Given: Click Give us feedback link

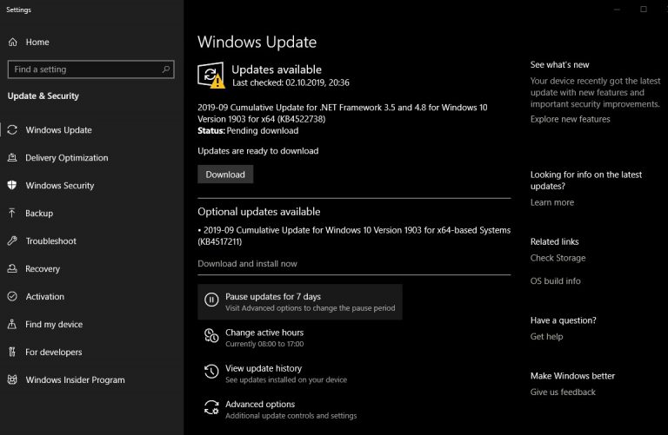Looking at the screenshot, I should click(563, 392).
